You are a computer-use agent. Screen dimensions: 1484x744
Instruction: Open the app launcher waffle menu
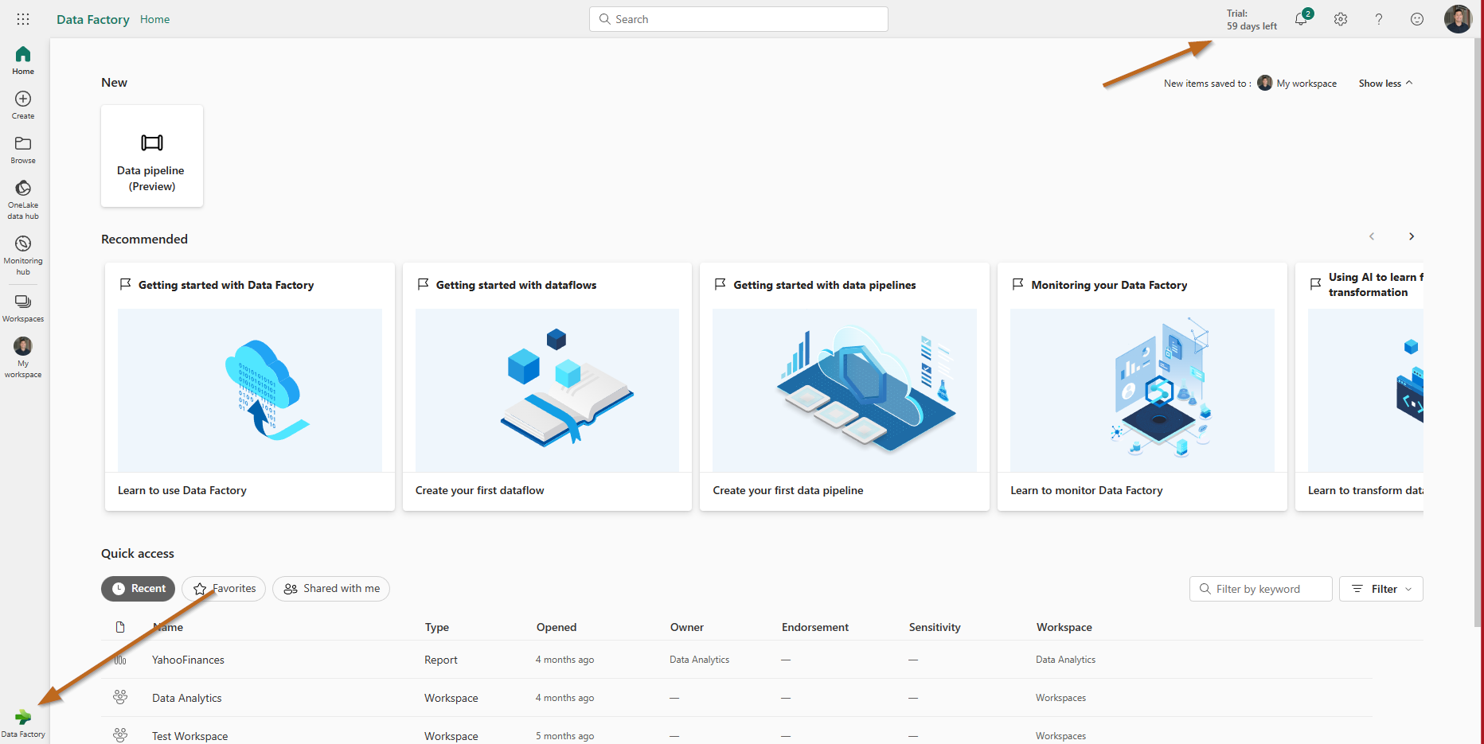coord(23,19)
